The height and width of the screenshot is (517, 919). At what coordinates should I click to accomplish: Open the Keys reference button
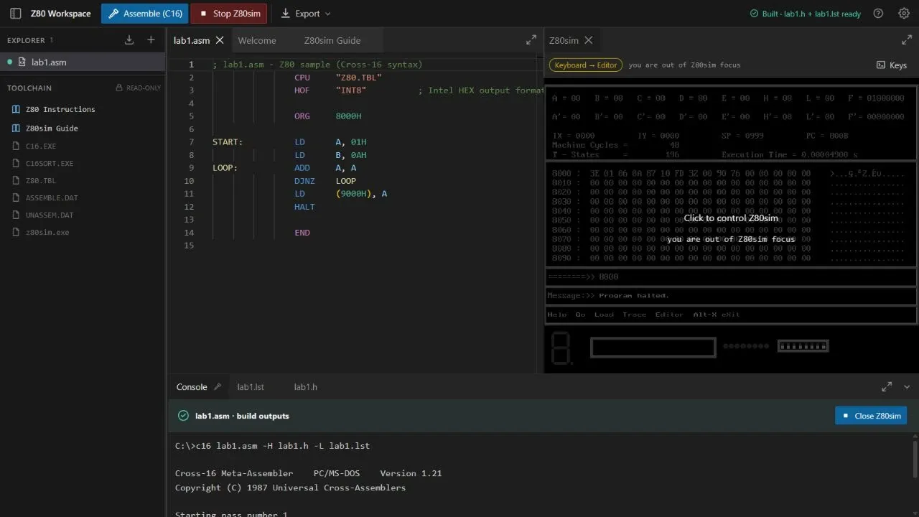pos(892,65)
